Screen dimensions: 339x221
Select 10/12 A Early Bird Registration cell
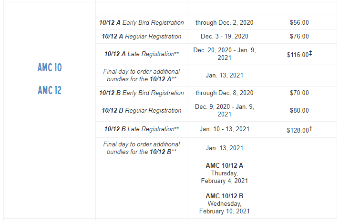click(142, 23)
